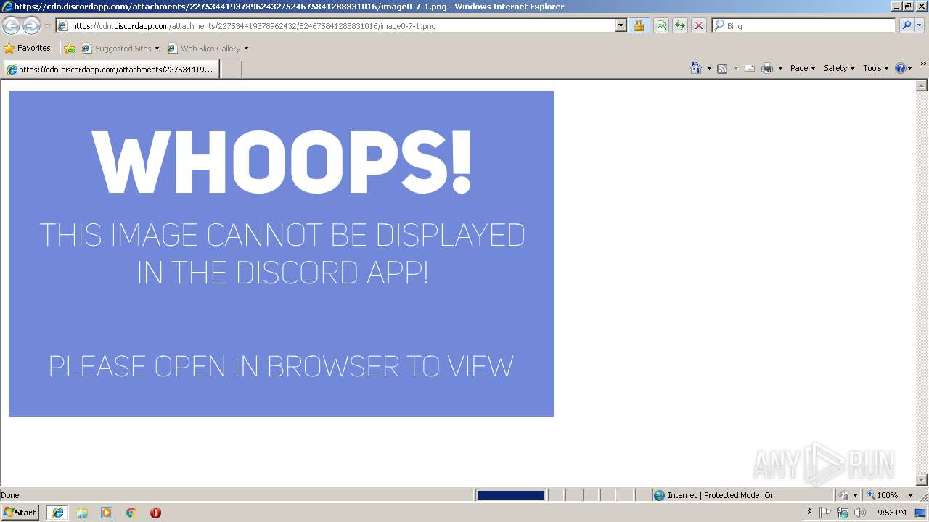929x522 pixels.
Task: Open the recent pages dropdown arrow
Action: coord(47,26)
